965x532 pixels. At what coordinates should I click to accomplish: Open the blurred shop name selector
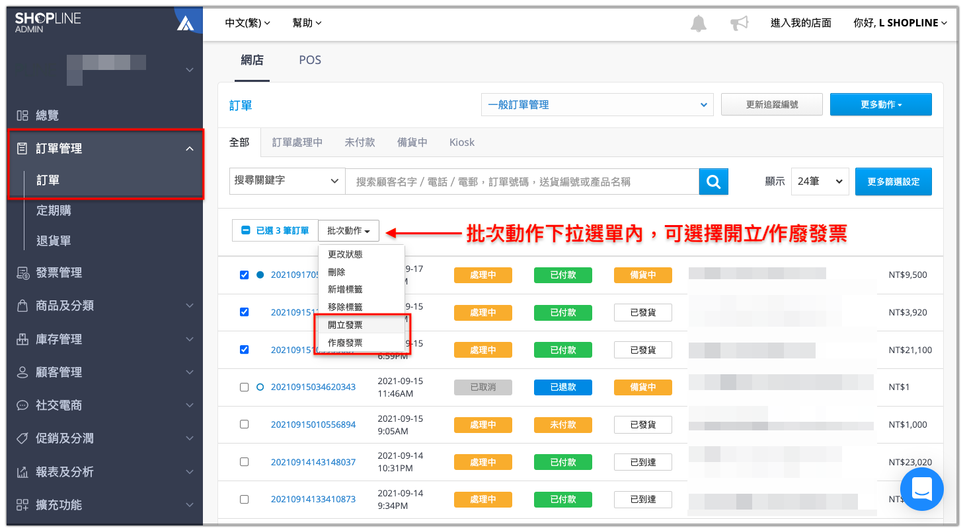tap(106, 69)
